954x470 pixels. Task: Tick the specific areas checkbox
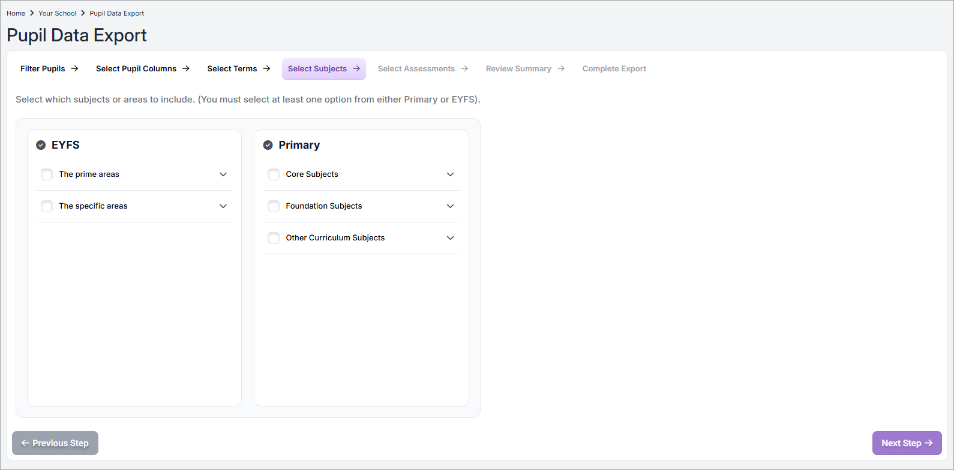coord(47,206)
